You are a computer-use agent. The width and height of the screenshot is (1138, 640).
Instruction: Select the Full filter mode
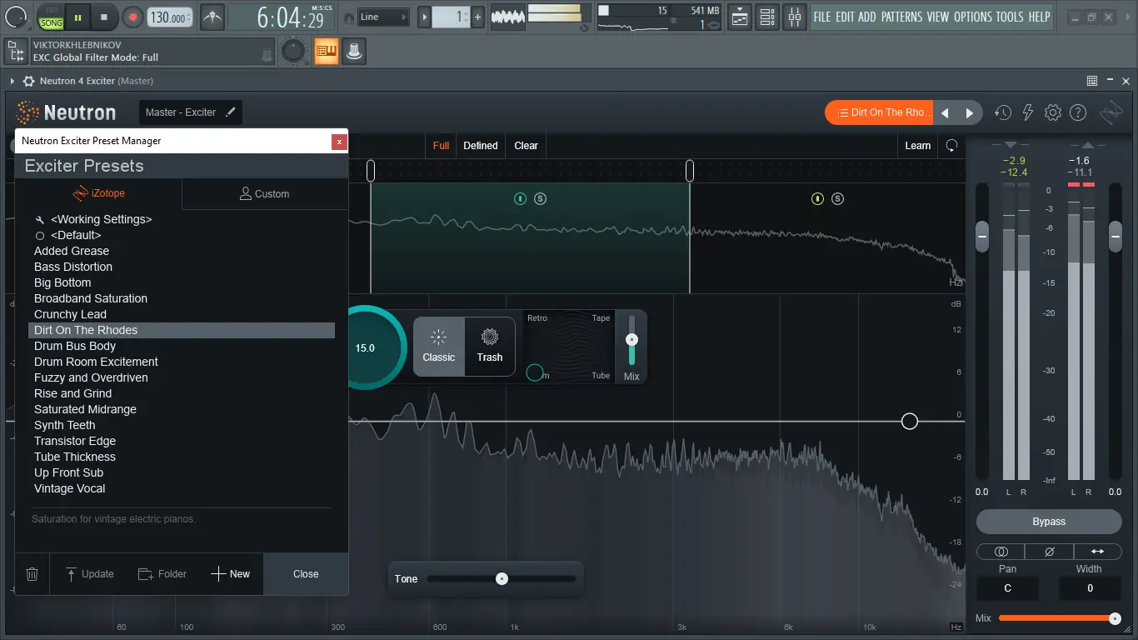(441, 145)
